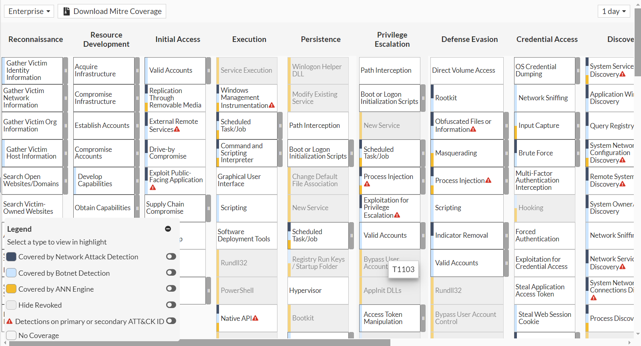
Task: Click the alert icon beside Native API
Action: pos(255,318)
